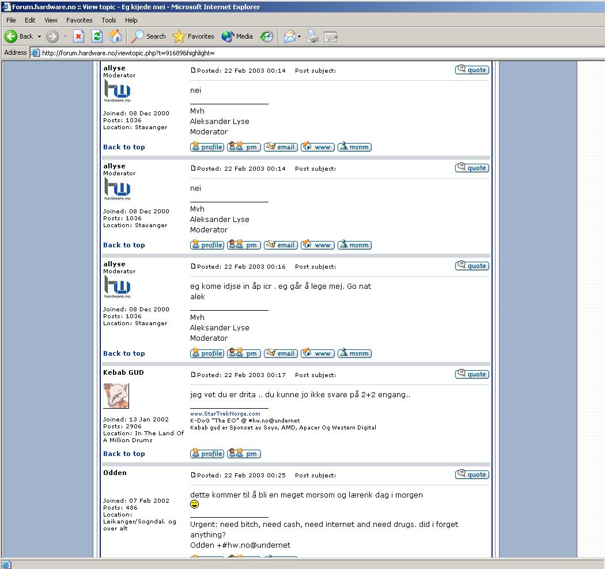This screenshot has height=569, width=605.
Task: Click Back to top under 00:16 post
Action: [124, 353]
